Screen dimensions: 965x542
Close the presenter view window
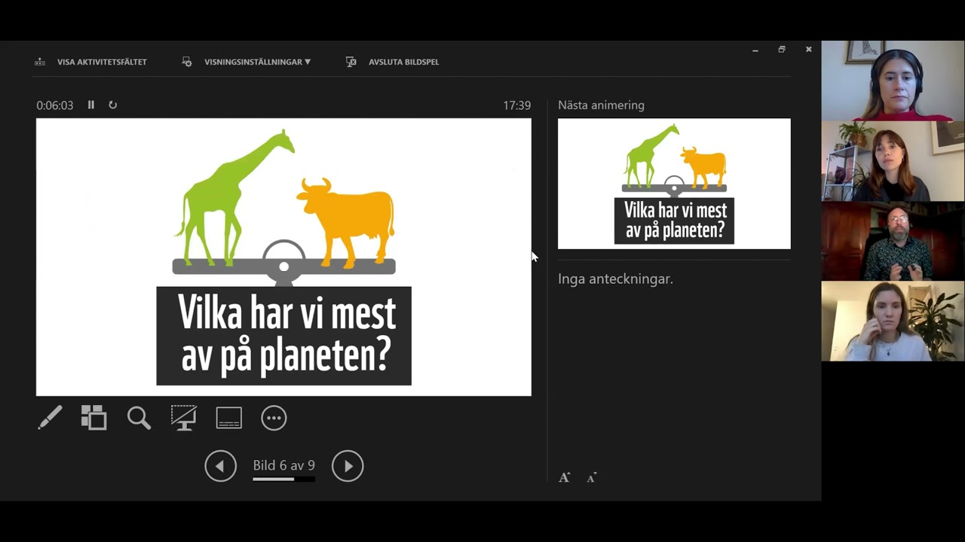(809, 50)
